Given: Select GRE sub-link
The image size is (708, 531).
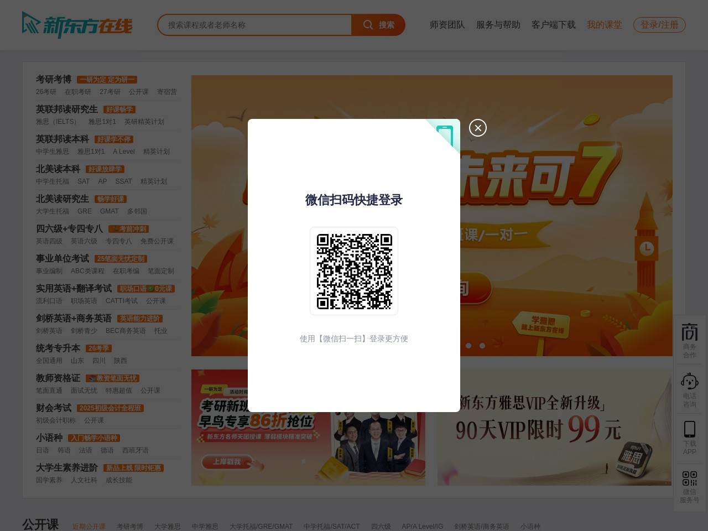Looking at the screenshot, I should [x=85, y=211].
